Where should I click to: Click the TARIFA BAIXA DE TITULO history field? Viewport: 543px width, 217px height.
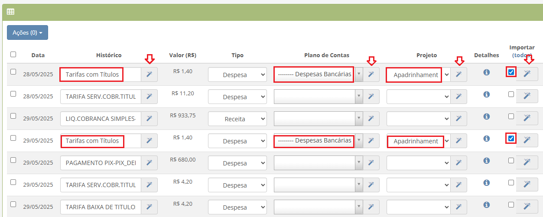(x=101, y=207)
